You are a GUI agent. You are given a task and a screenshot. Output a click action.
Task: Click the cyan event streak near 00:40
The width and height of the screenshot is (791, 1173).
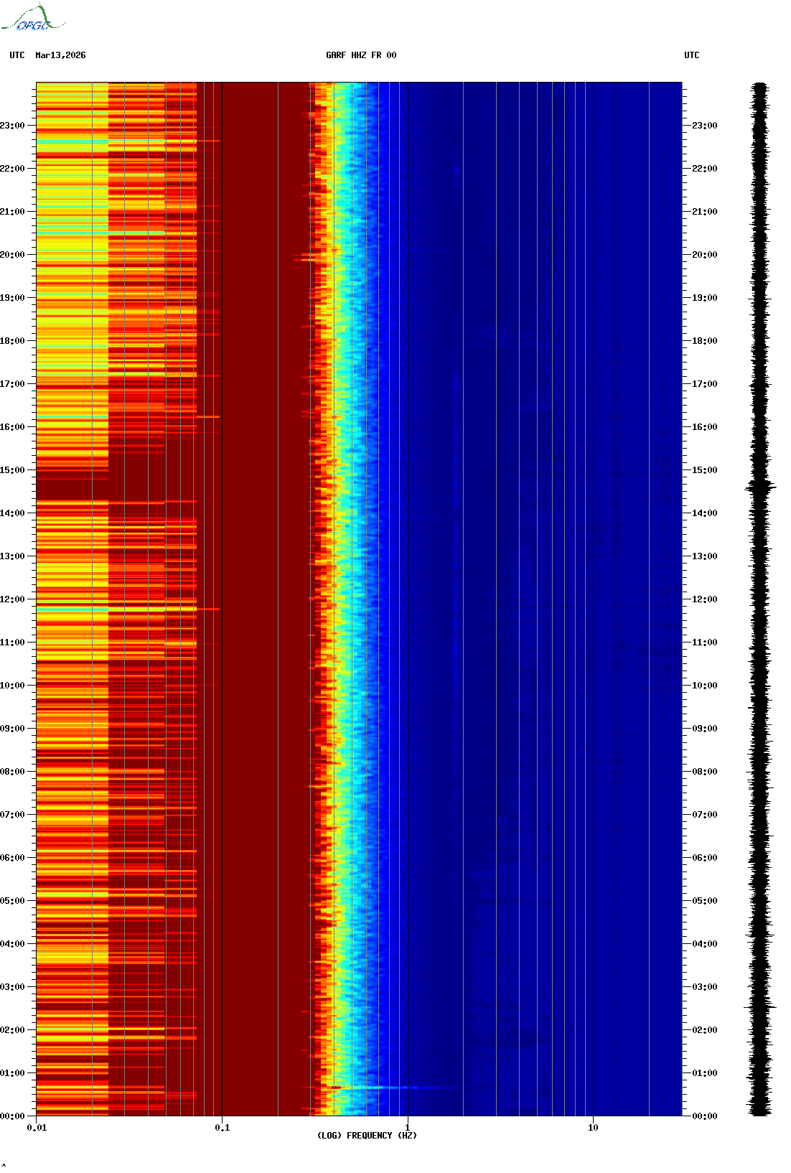(395, 1088)
